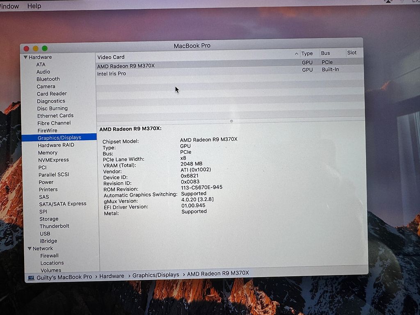The image size is (420, 315).
Task: Open SATA/SATA Express info
Action: 63,204
